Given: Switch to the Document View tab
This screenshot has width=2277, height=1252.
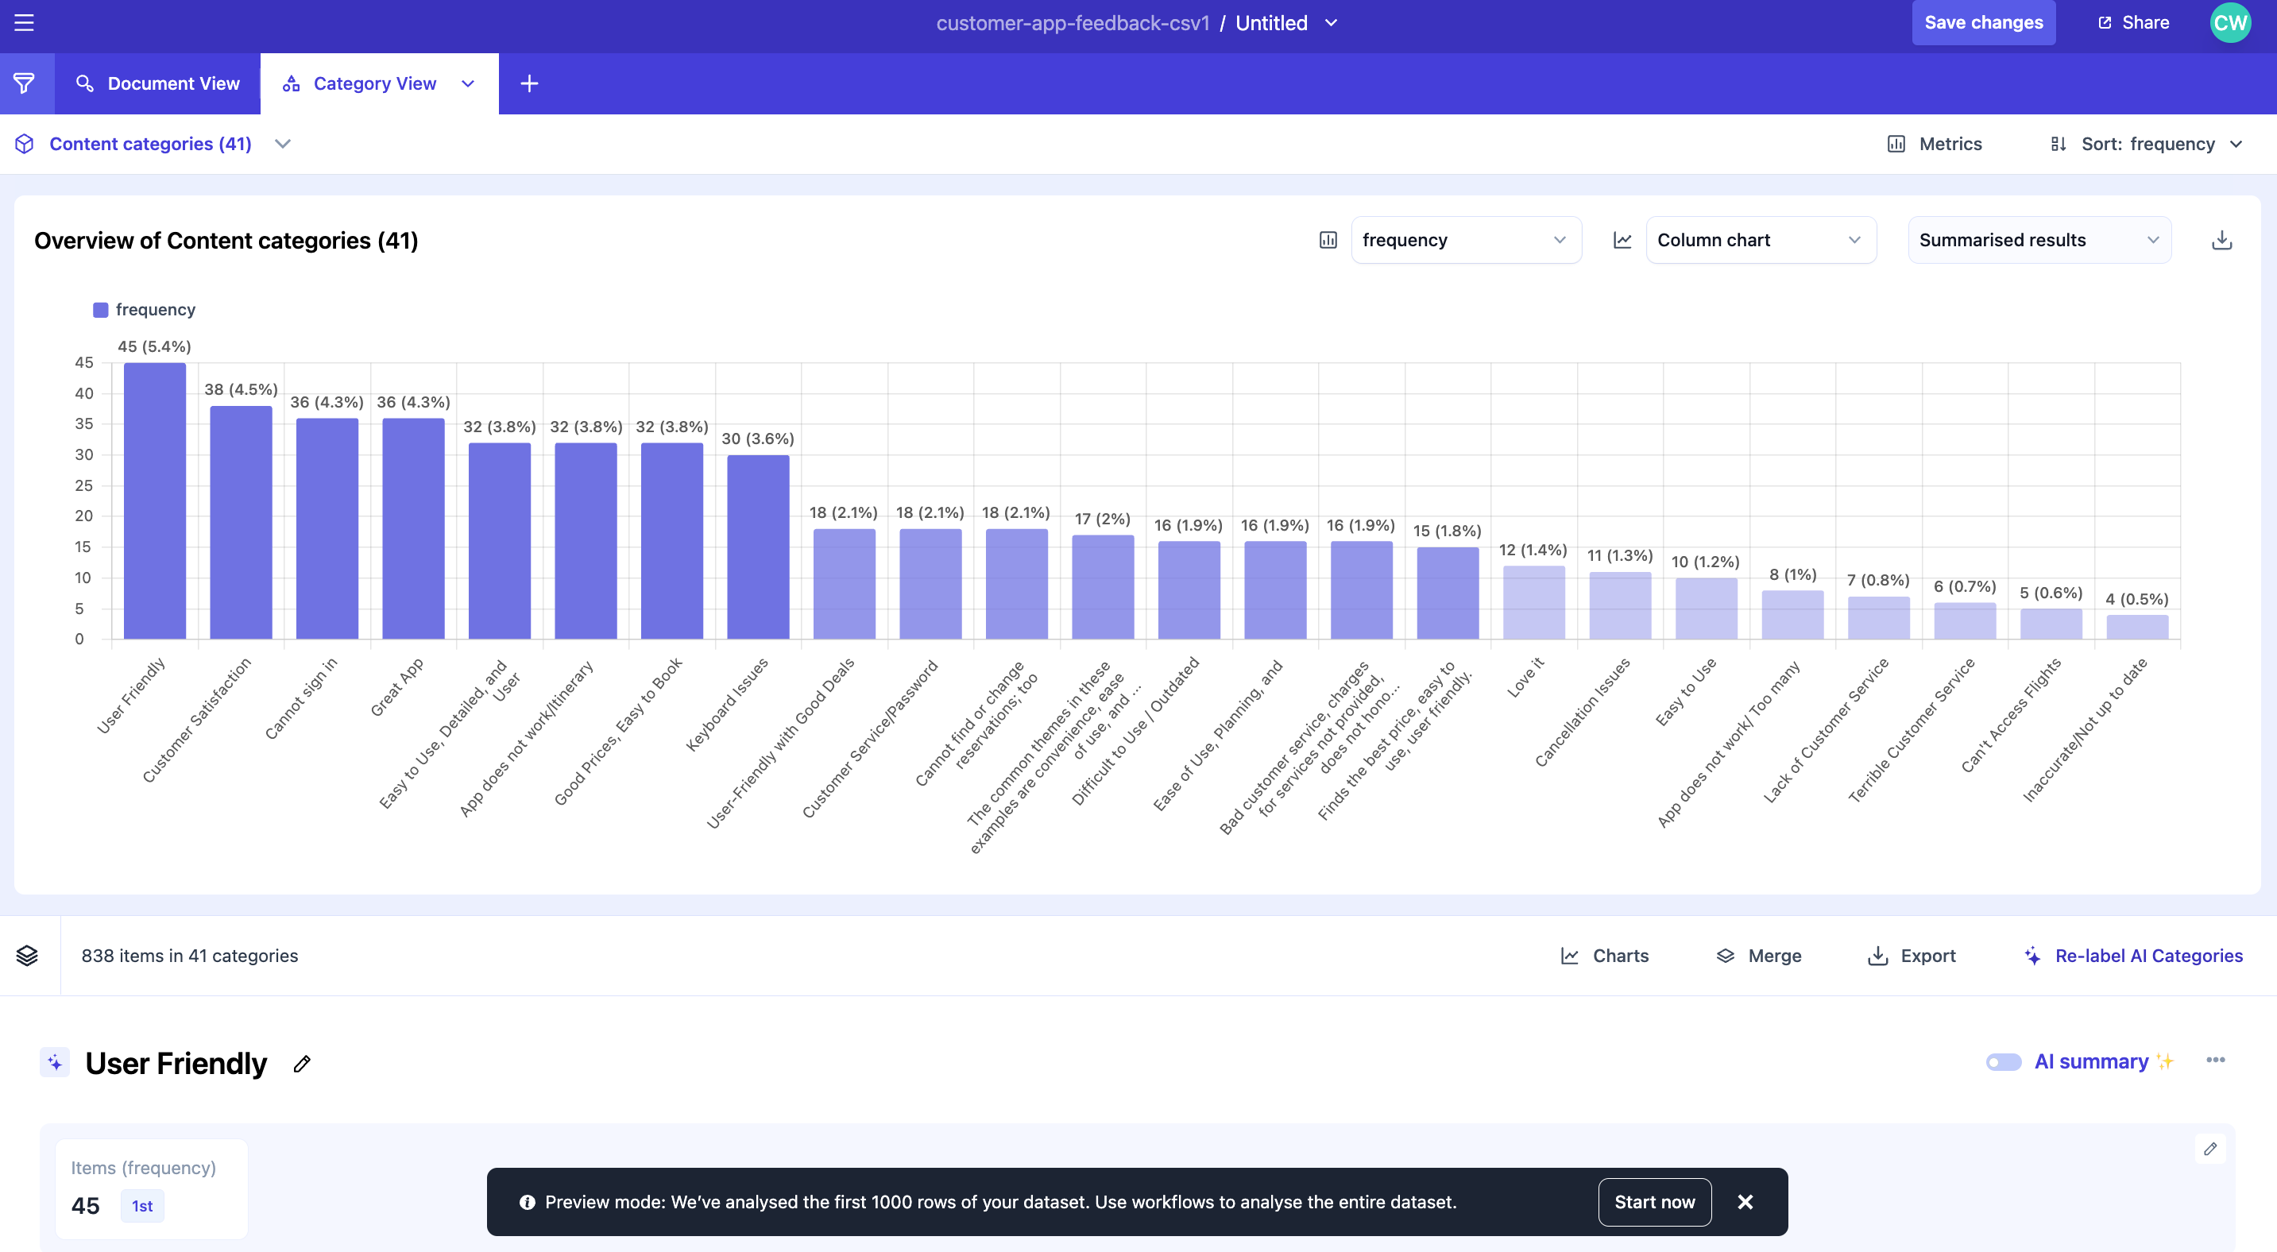Looking at the screenshot, I should [x=158, y=83].
